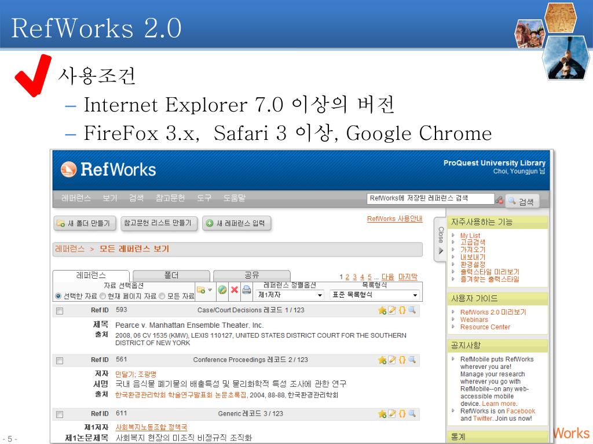The height and width of the screenshot is (444, 593).
Task: Switch to the 레퍼런스 tab
Action: [91, 275]
